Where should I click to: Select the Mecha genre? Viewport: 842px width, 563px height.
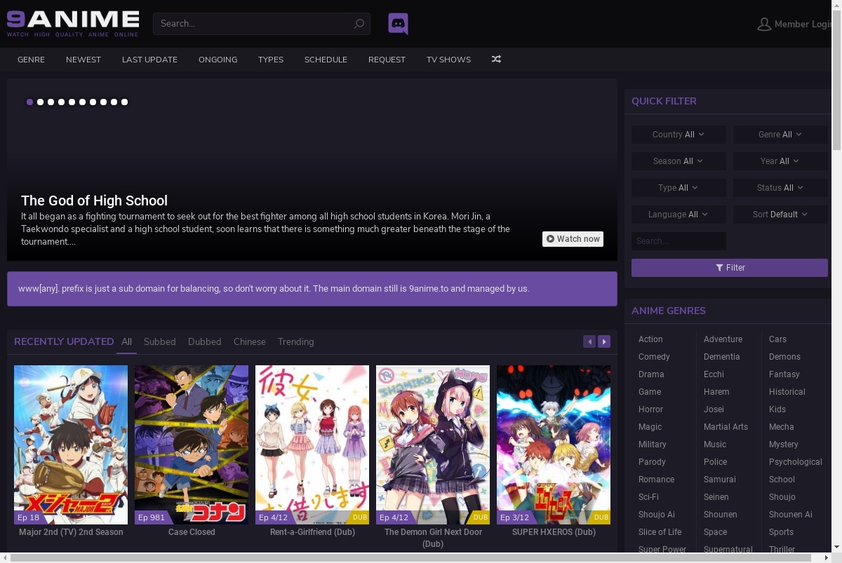[x=782, y=427]
